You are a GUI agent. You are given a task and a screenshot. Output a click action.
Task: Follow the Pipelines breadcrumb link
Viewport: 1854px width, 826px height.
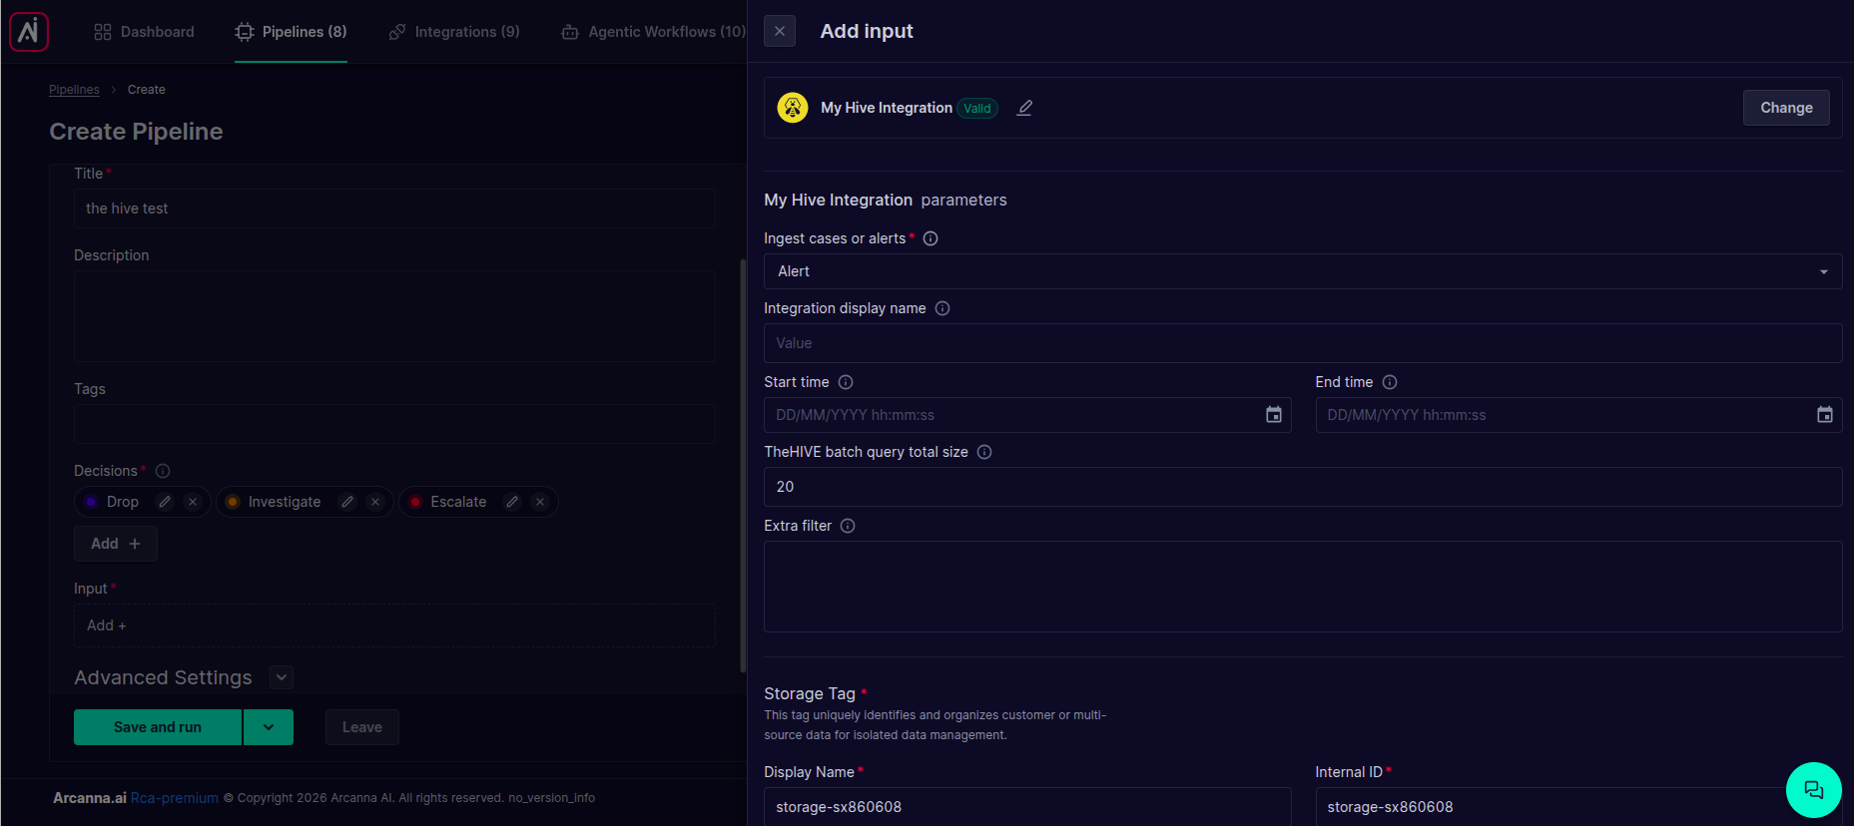pos(74,90)
